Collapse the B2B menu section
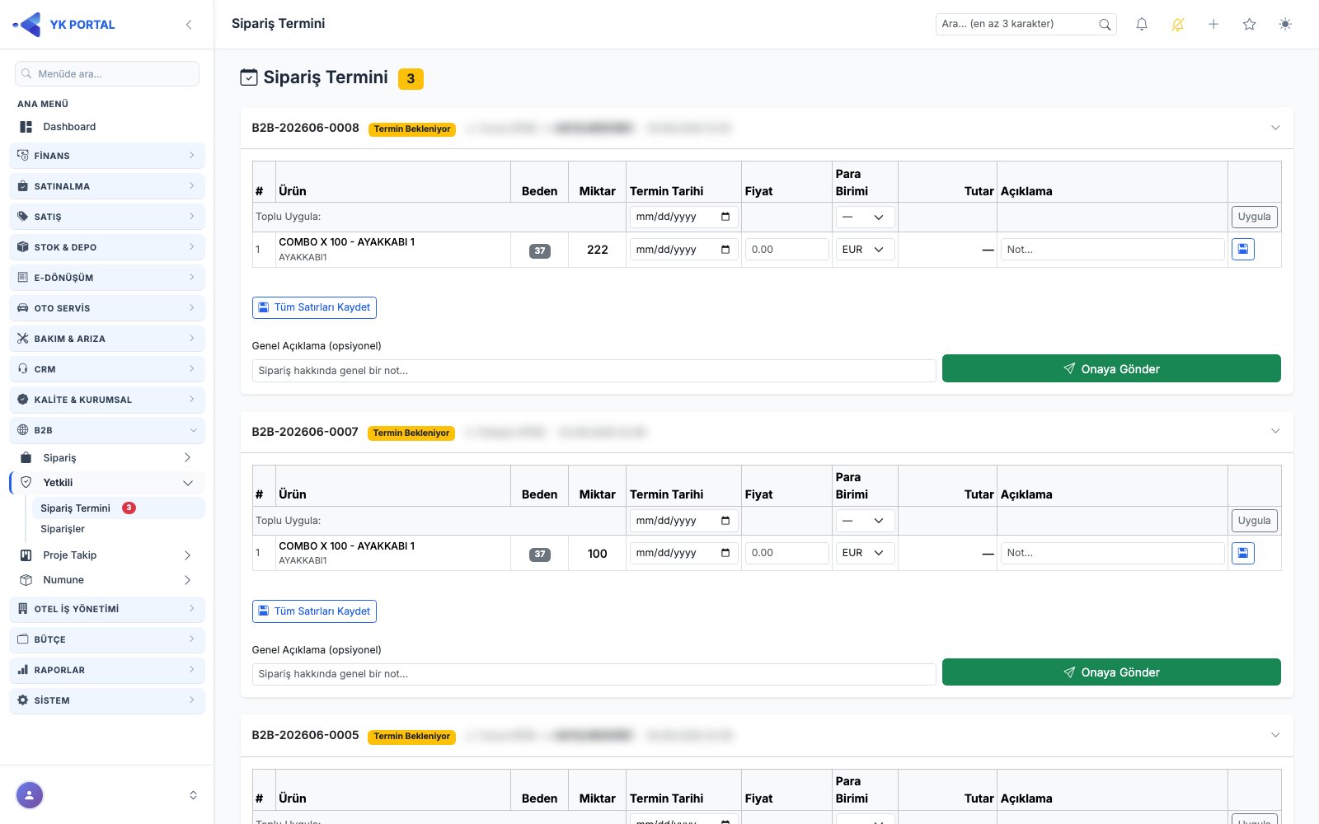This screenshot has width=1319, height=824. tap(107, 430)
